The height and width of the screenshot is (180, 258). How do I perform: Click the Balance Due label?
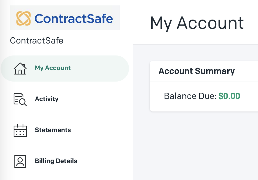coord(190,96)
